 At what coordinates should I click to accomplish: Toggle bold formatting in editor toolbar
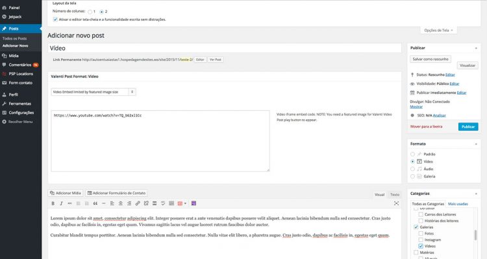coord(53,203)
